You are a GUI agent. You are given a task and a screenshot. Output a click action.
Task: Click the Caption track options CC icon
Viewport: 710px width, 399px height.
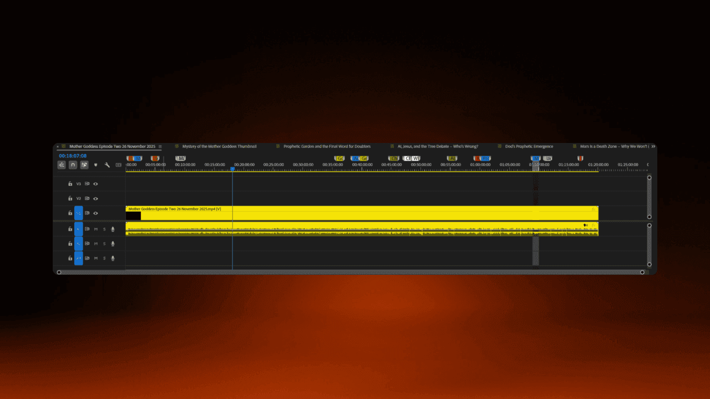(118, 165)
